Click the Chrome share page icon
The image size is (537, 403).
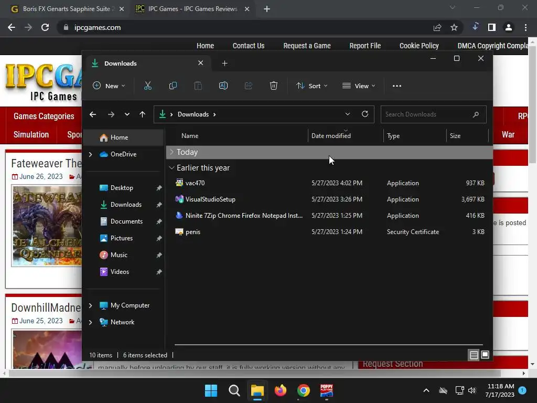pos(437,27)
